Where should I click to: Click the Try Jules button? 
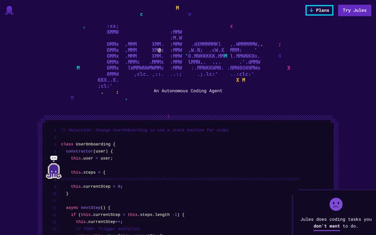[x=354, y=10]
